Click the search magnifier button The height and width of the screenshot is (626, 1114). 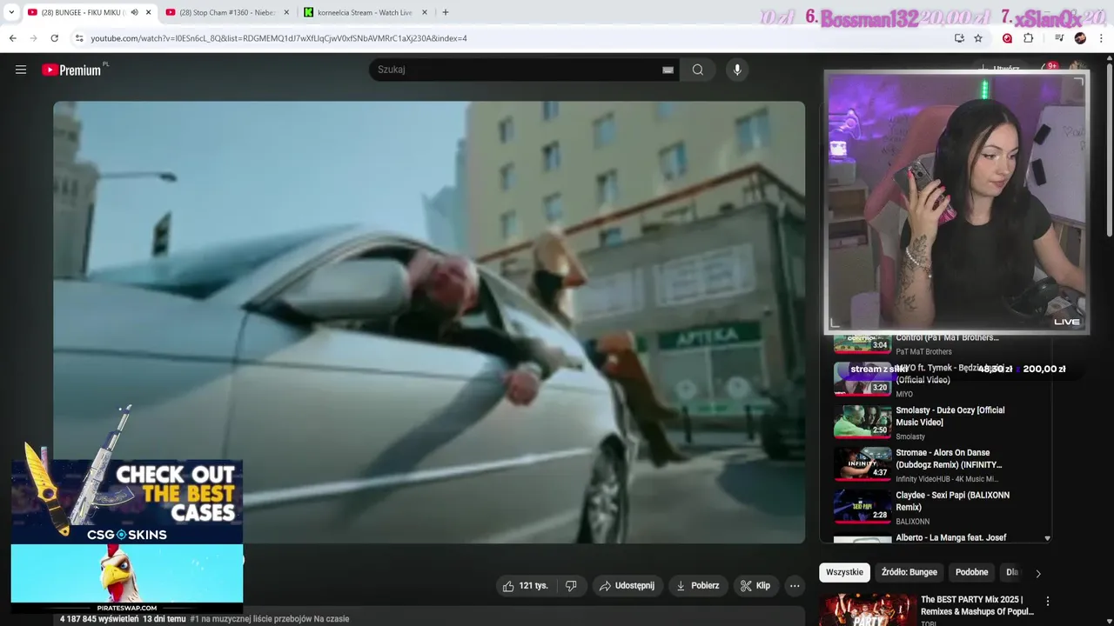tap(697, 70)
